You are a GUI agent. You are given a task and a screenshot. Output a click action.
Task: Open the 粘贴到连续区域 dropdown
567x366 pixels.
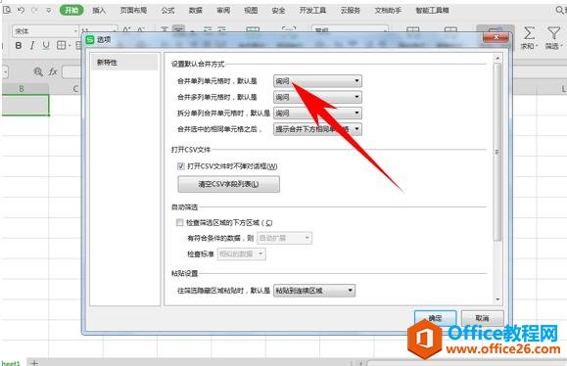pos(314,291)
